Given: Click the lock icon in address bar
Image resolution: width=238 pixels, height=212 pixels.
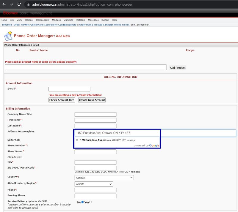Looking at the screenshot, I should pos(28,4).
